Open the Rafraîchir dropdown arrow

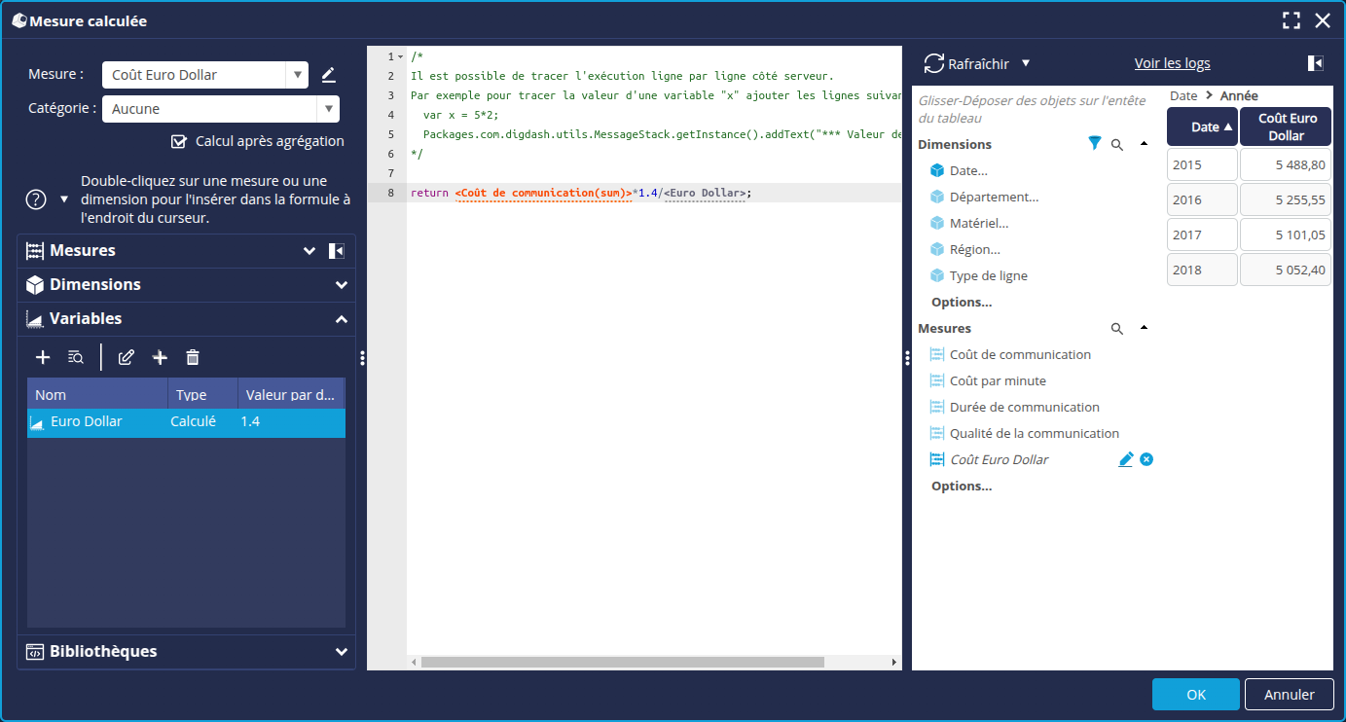(1026, 63)
